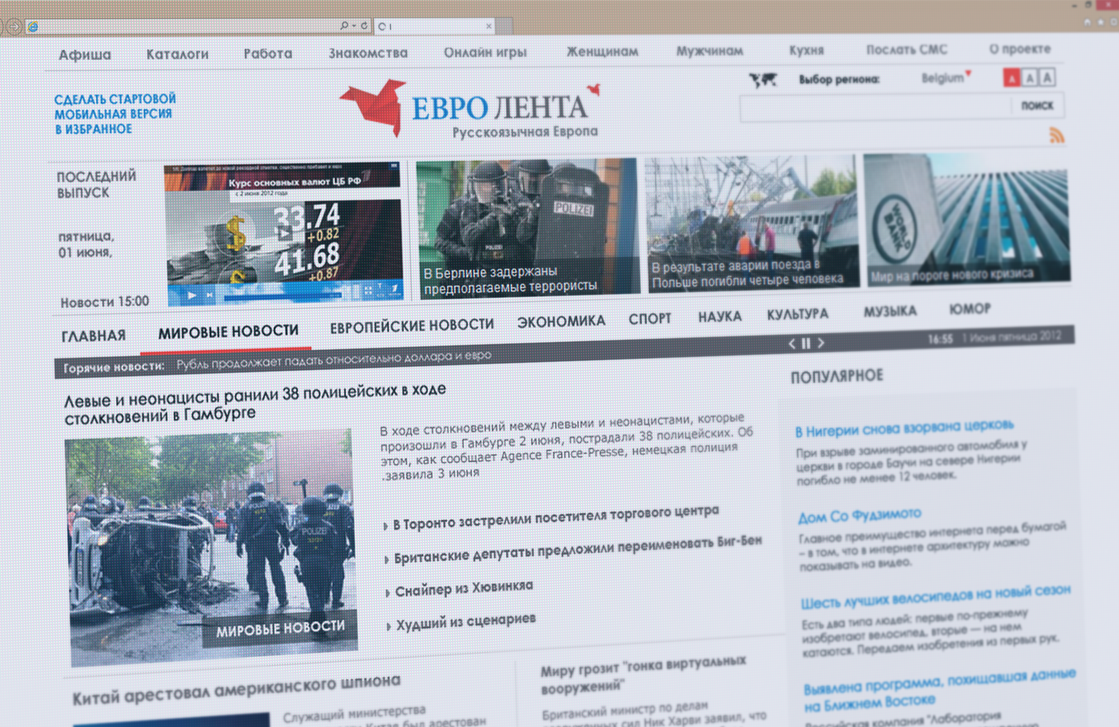Click the fullscreen icon on the video player

click(368, 291)
